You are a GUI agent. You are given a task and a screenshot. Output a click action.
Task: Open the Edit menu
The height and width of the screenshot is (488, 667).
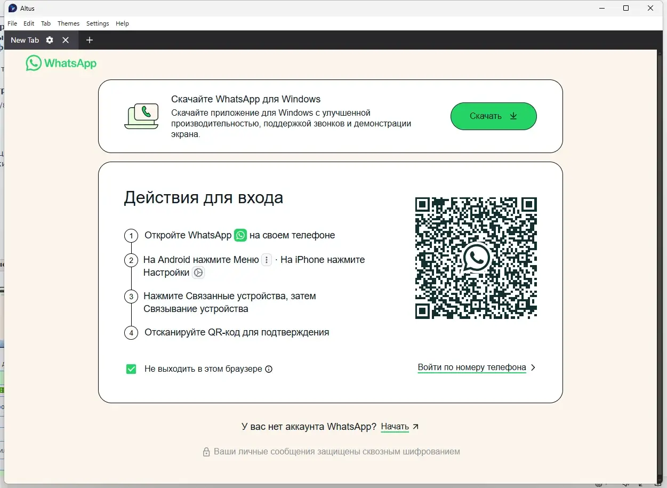tap(29, 23)
